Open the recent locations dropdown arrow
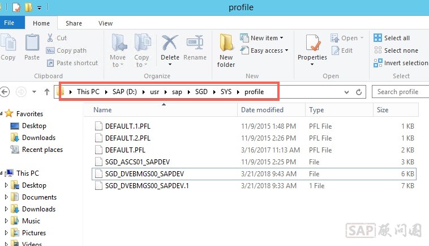This screenshot has height=246, width=429. coord(34,92)
